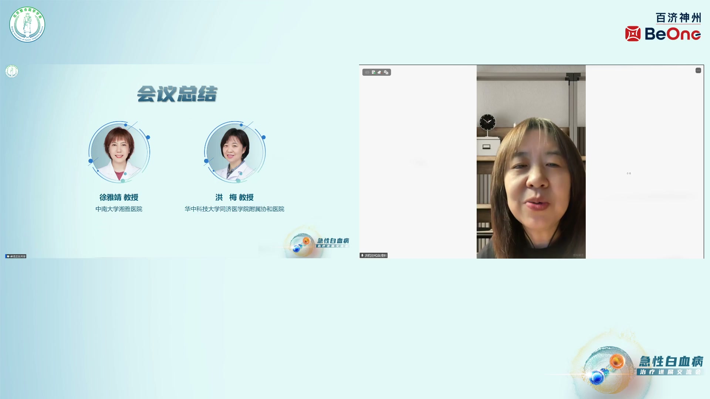710x399 pixels.
Task: Open the more-options button on the speaker video
Action: 698,70
